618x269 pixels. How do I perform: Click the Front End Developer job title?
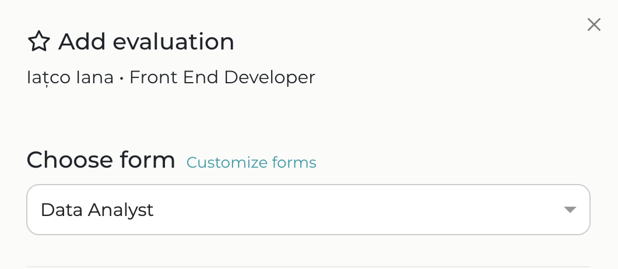[222, 77]
